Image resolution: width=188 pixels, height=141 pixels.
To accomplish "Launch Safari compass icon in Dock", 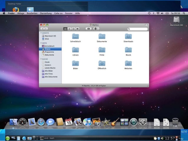I will click(x=41, y=122).
